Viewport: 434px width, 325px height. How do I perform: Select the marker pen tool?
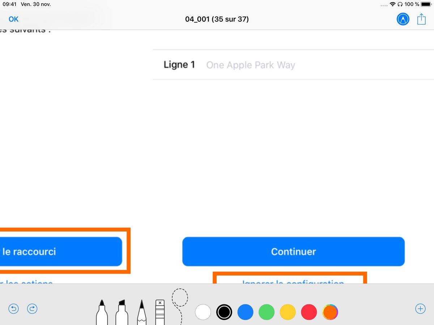point(102,313)
